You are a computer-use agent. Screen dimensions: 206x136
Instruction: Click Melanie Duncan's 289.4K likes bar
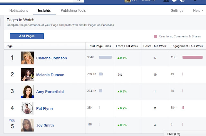(101, 74)
